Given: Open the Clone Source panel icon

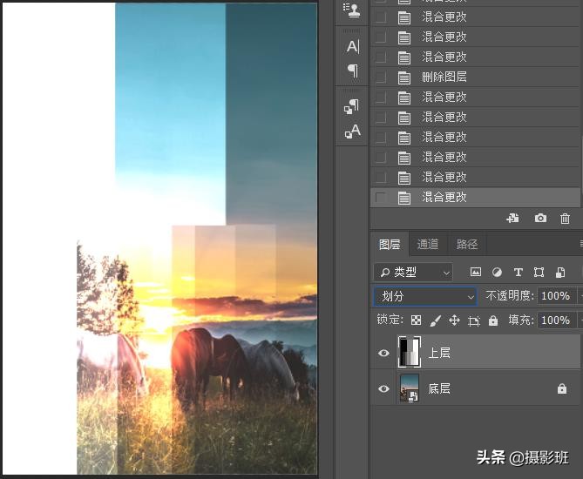Looking at the screenshot, I should point(352,10).
